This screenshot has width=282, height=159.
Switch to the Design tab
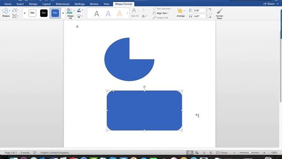[33, 4]
